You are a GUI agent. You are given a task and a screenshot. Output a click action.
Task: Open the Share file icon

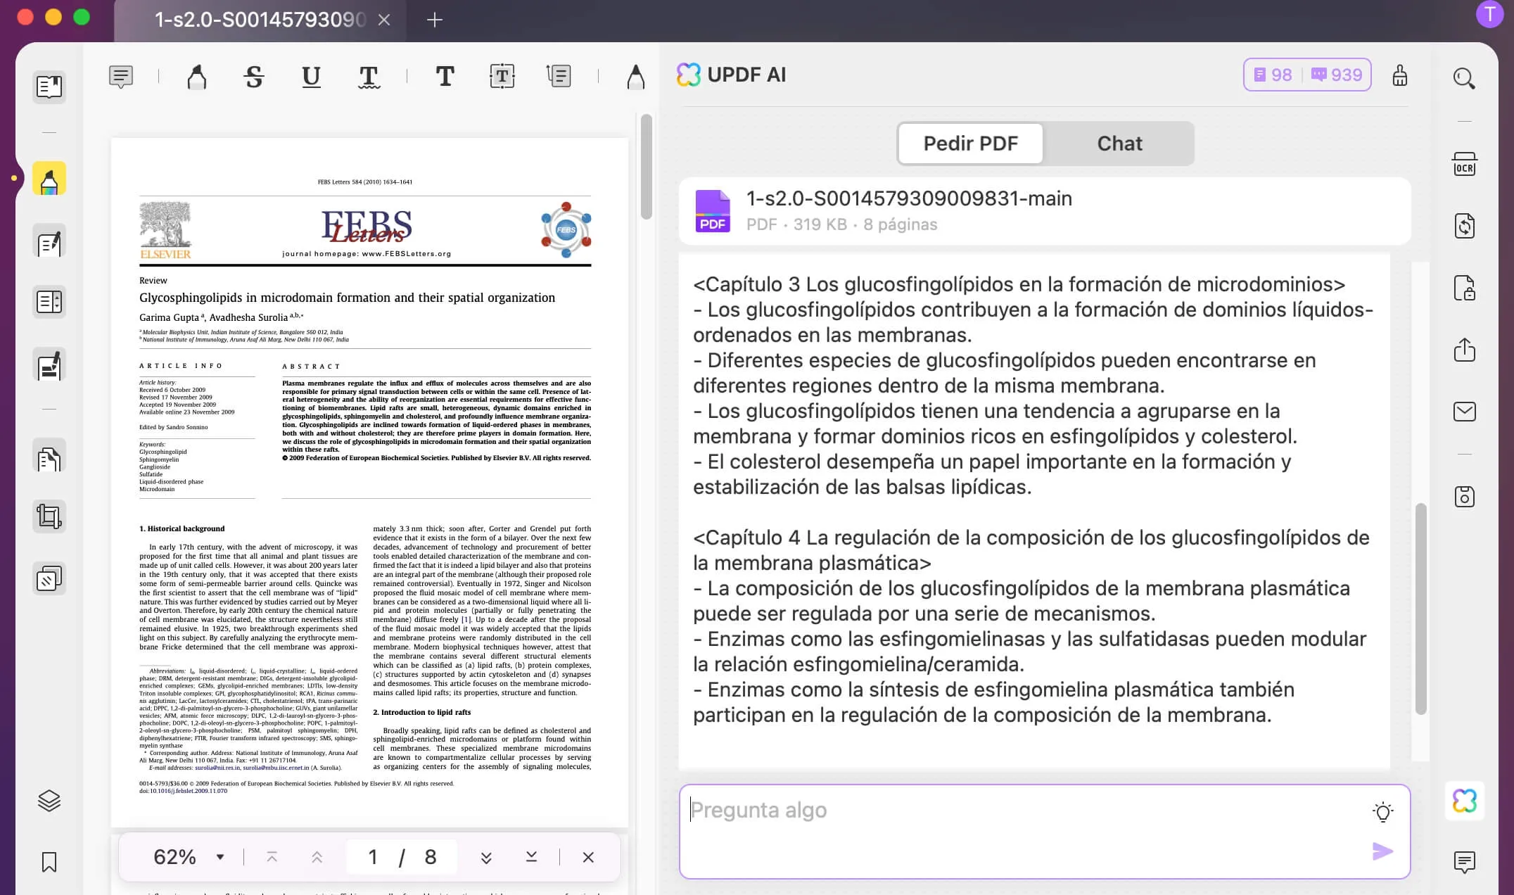tap(1465, 349)
